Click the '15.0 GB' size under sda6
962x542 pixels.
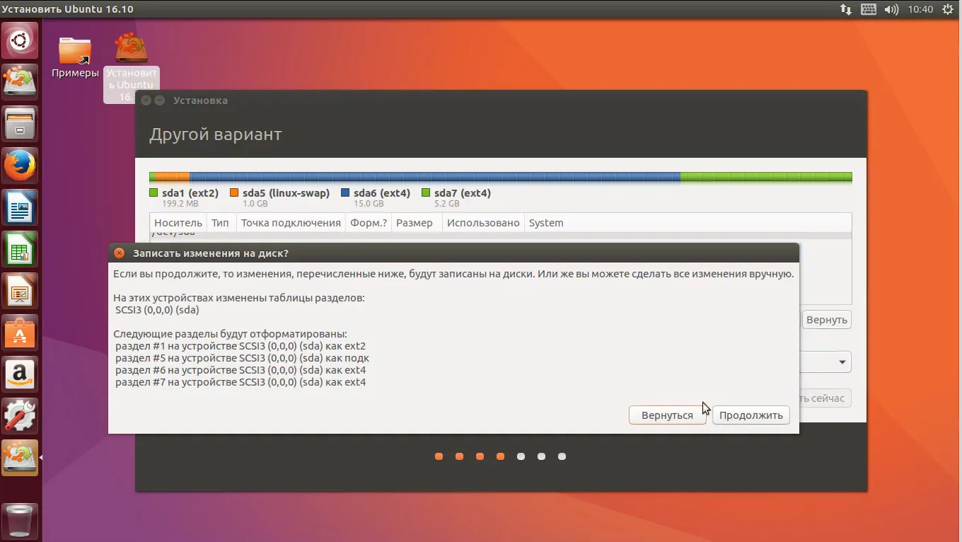coord(369,204)
